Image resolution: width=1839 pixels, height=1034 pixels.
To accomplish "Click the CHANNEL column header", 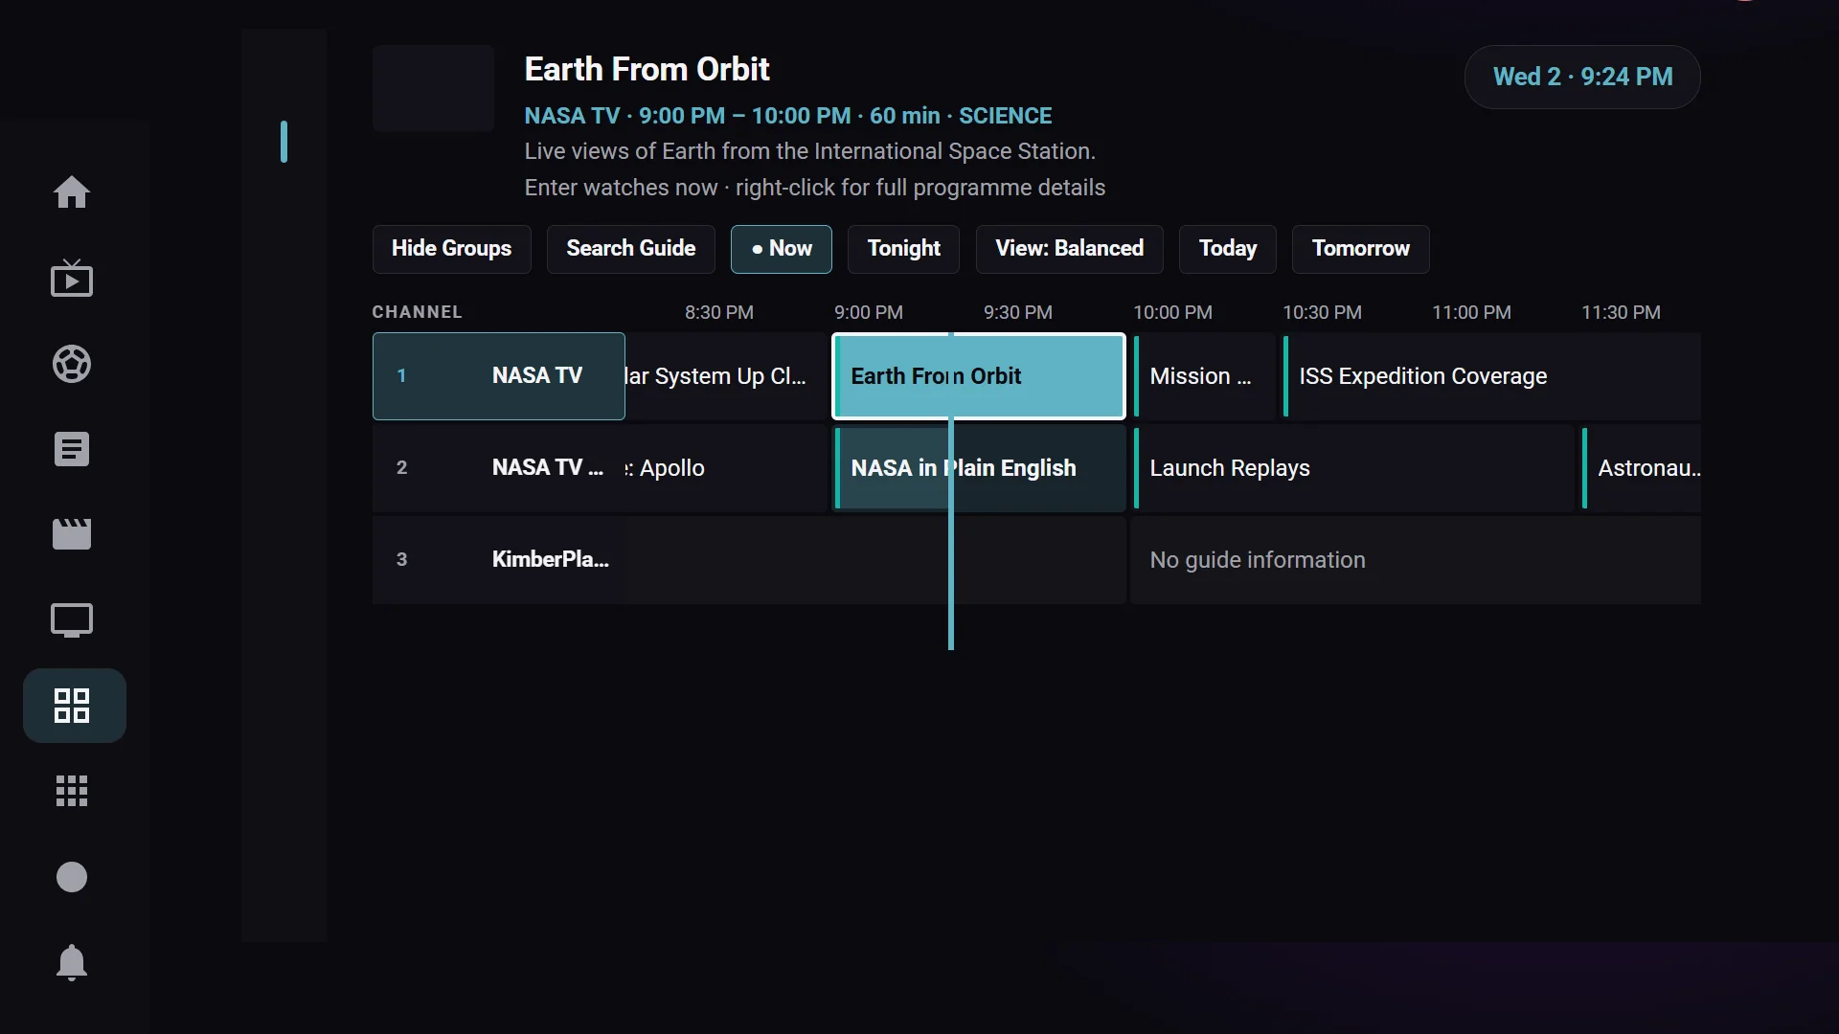I will (417, 312).
